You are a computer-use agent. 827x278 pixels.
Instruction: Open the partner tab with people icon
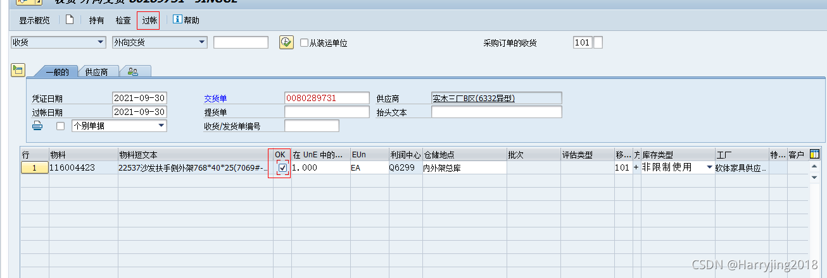(x=134, y=71)
